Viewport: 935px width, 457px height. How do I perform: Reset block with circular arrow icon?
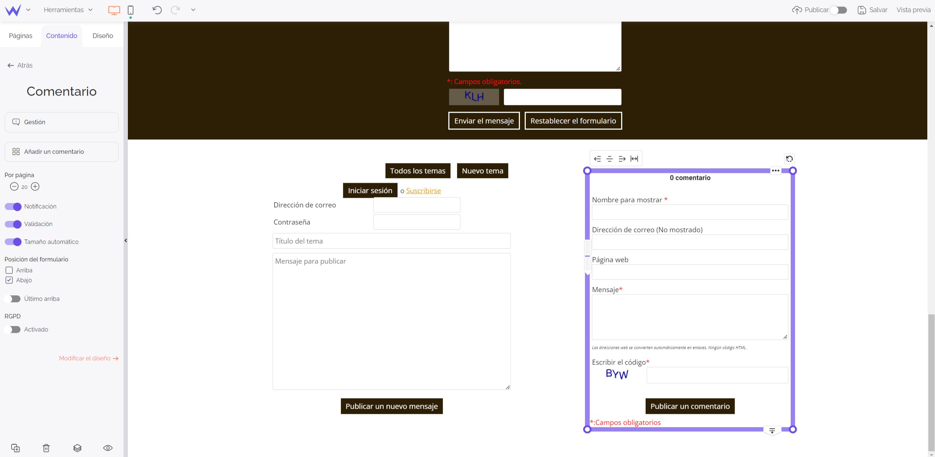(789, 159)
